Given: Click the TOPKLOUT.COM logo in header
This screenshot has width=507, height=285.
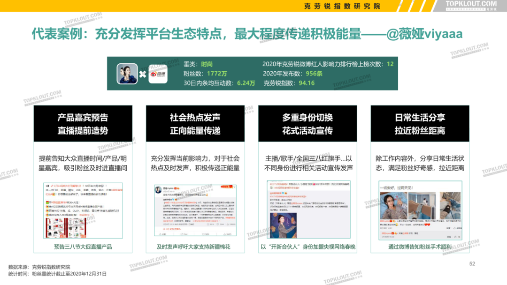Looking at the screenshot, I should tap(471, 5).
